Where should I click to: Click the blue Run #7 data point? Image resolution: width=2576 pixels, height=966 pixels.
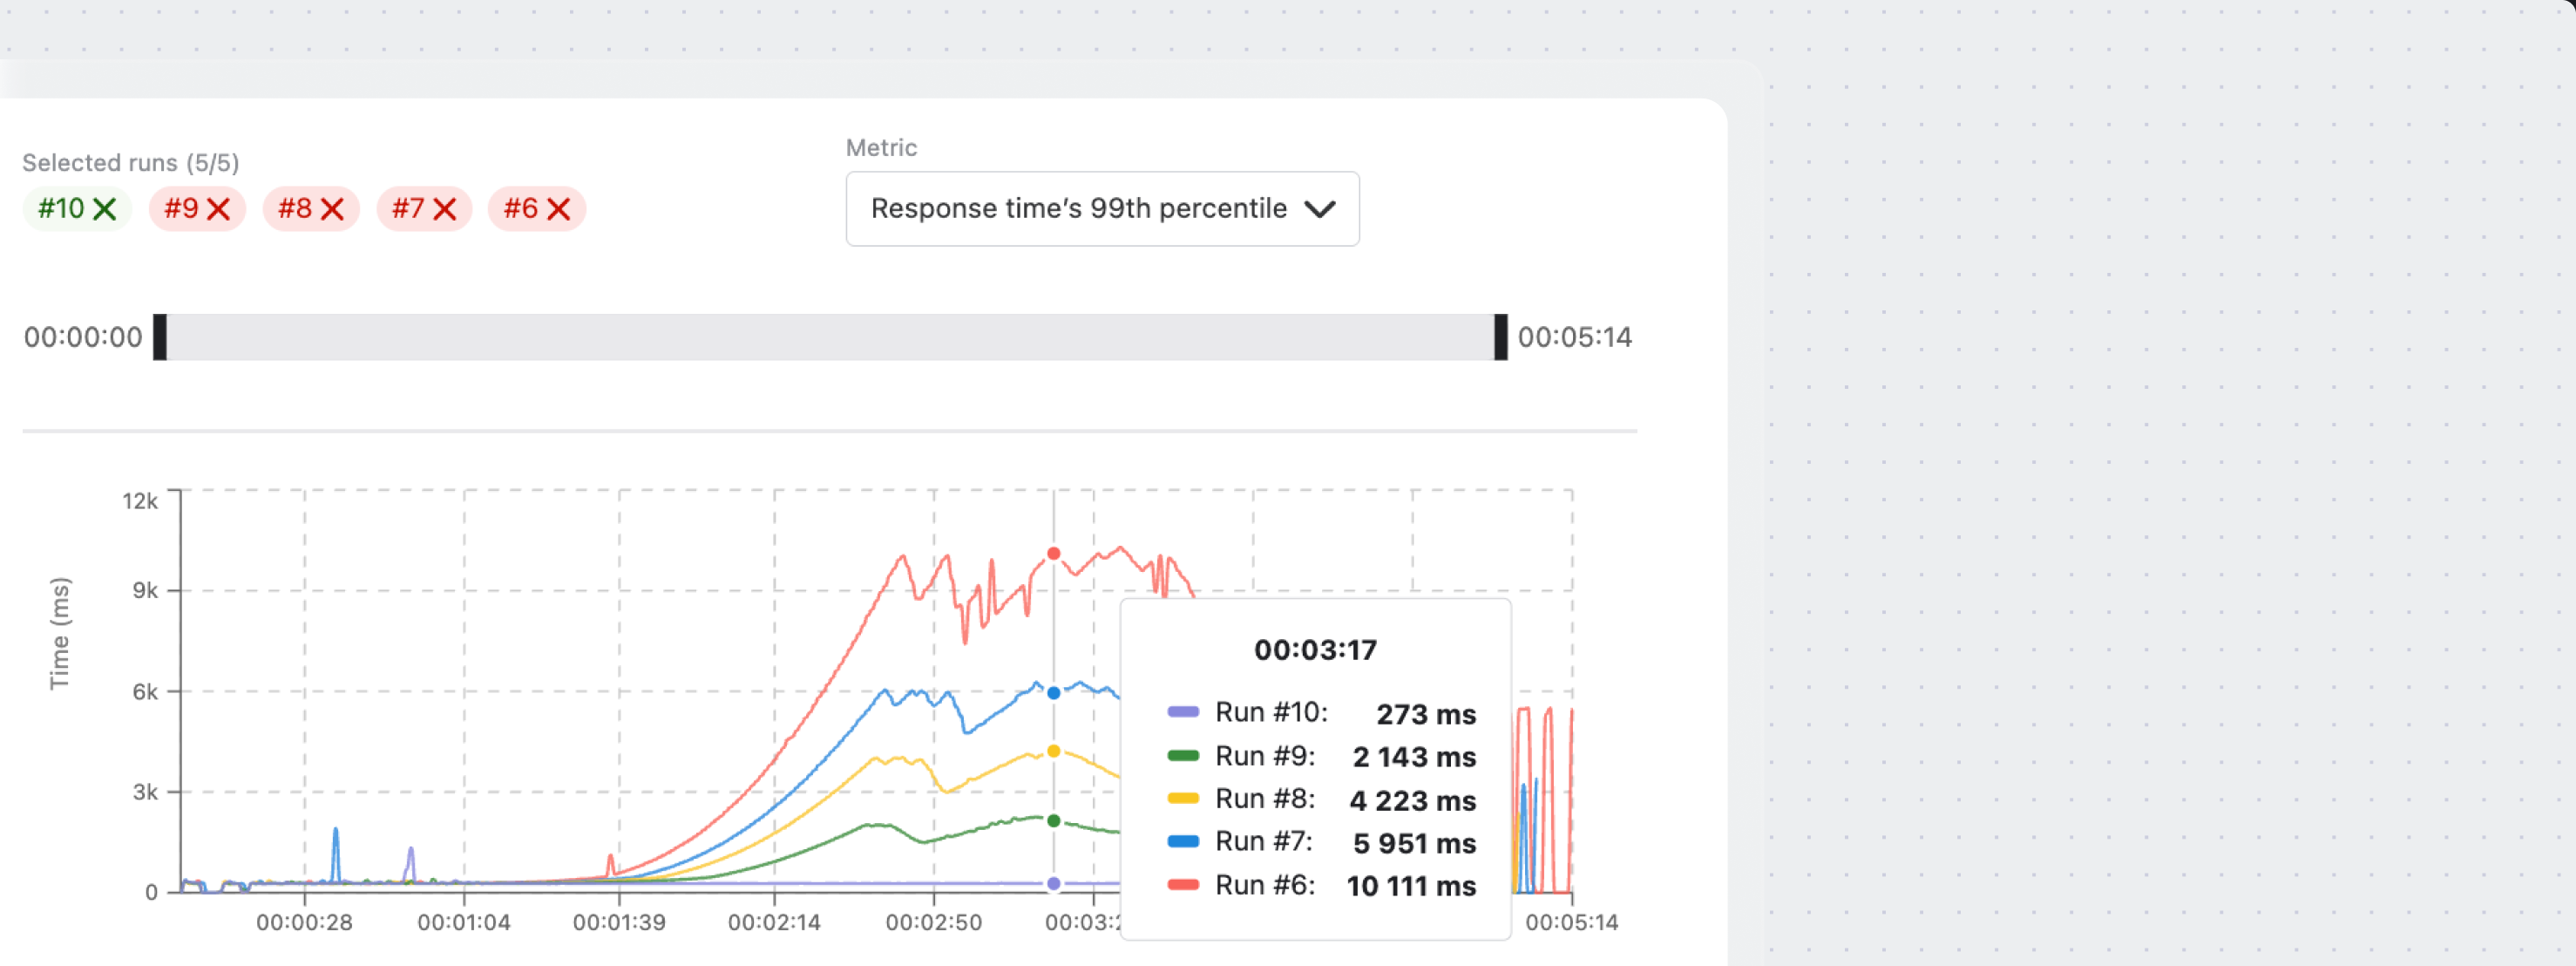(x=1053, y=693)
